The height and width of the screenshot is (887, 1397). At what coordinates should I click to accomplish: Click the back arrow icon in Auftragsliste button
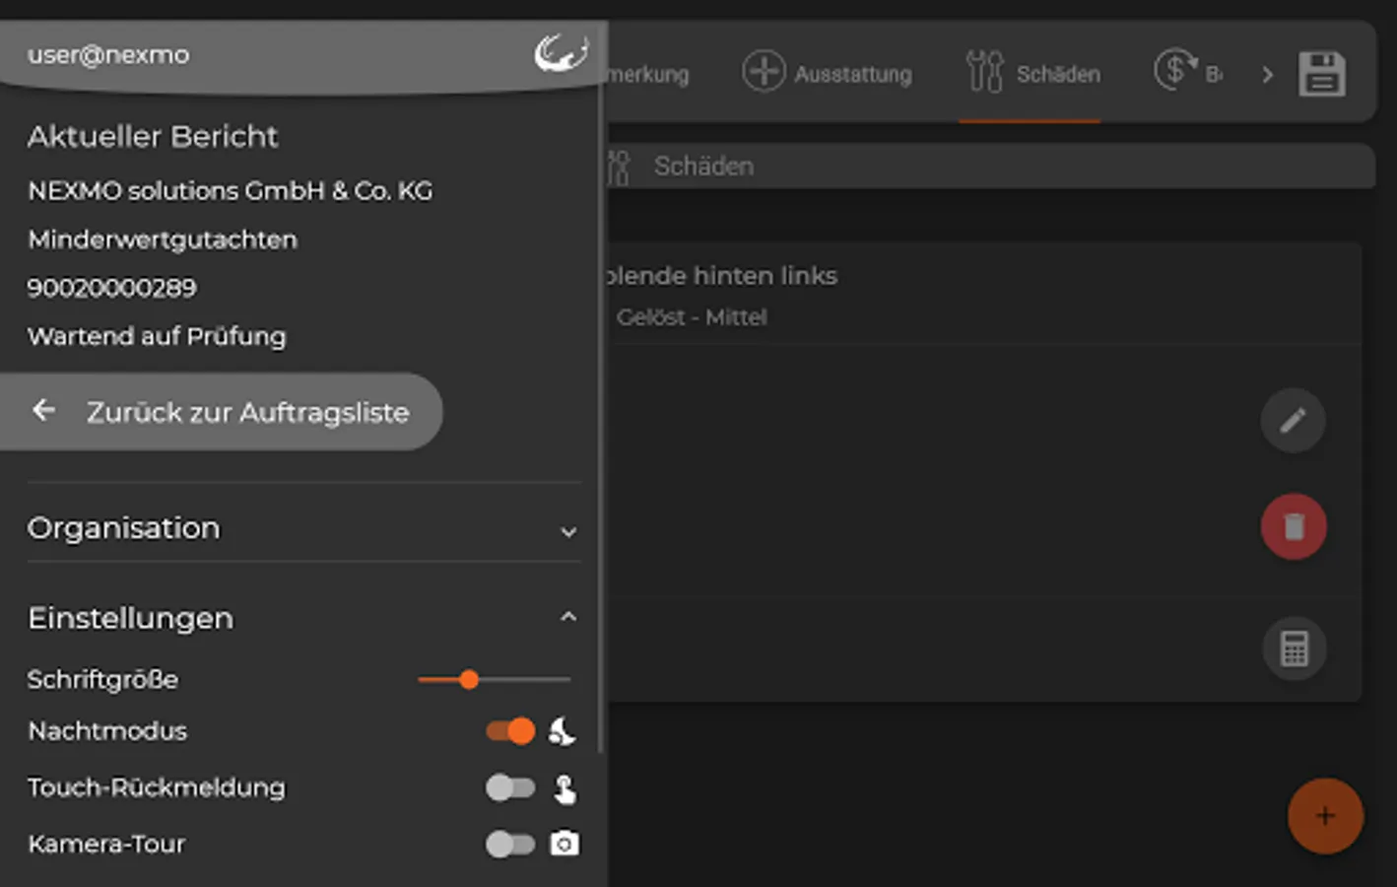click(x=43, y=410)
